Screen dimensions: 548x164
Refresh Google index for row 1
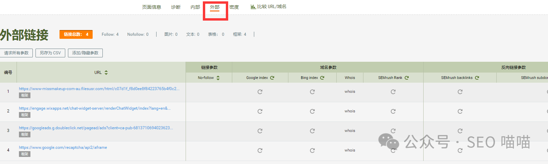(260, 92)
